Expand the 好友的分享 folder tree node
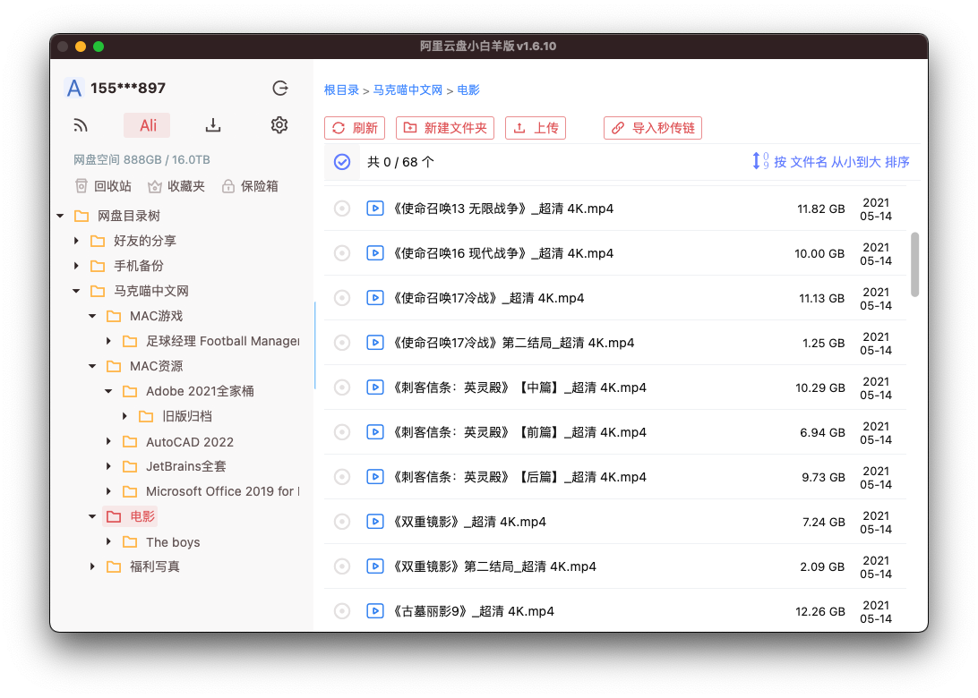The height and width of the screenshot is (698, 978). [x=76, y=241]
